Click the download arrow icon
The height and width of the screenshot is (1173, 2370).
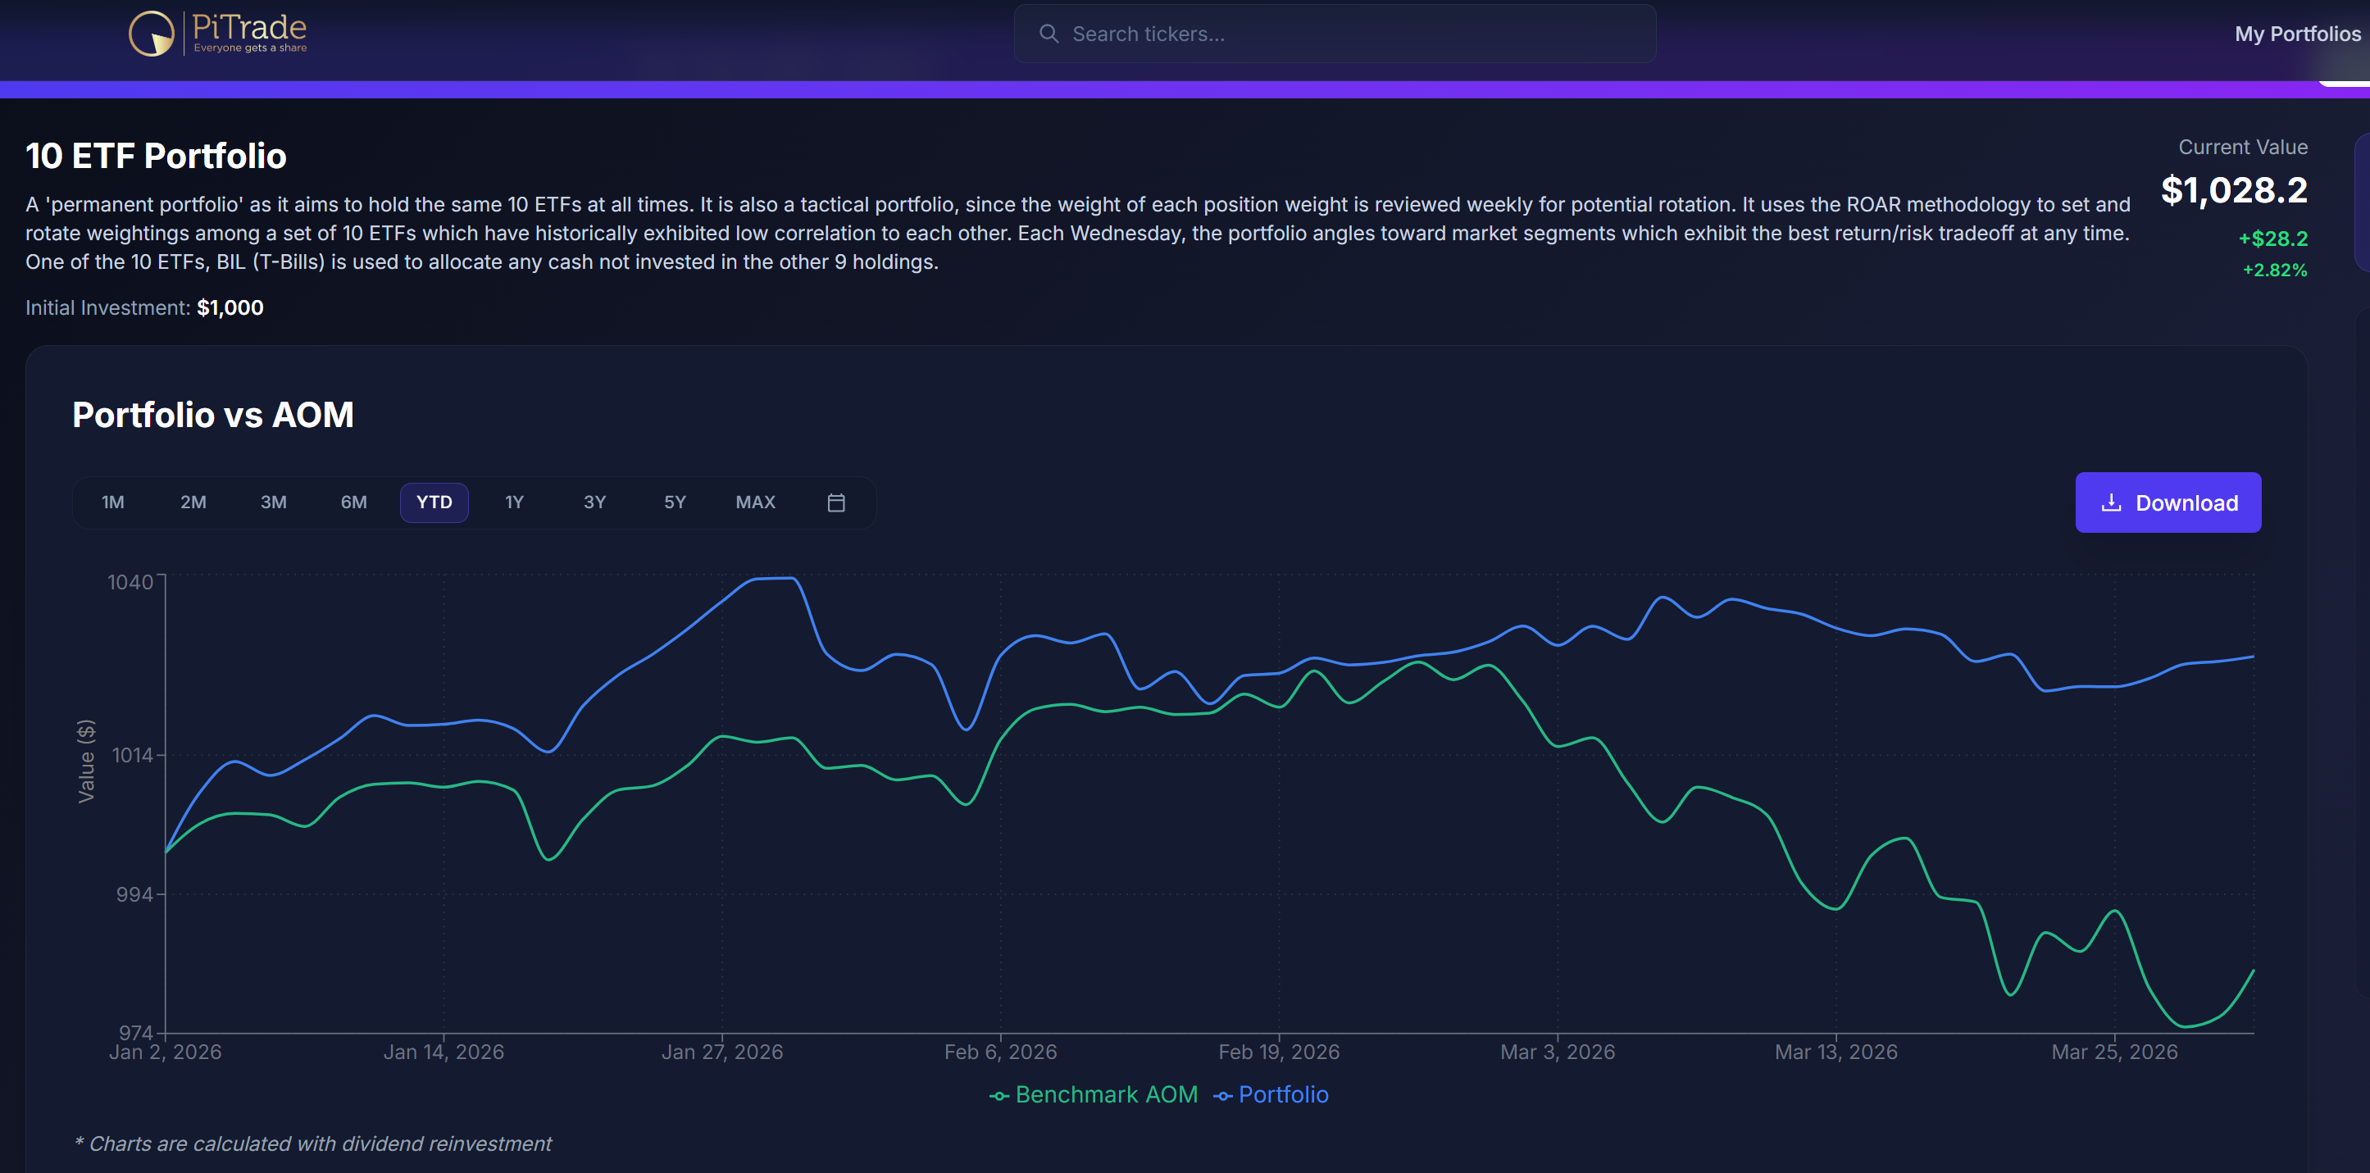2112,502
